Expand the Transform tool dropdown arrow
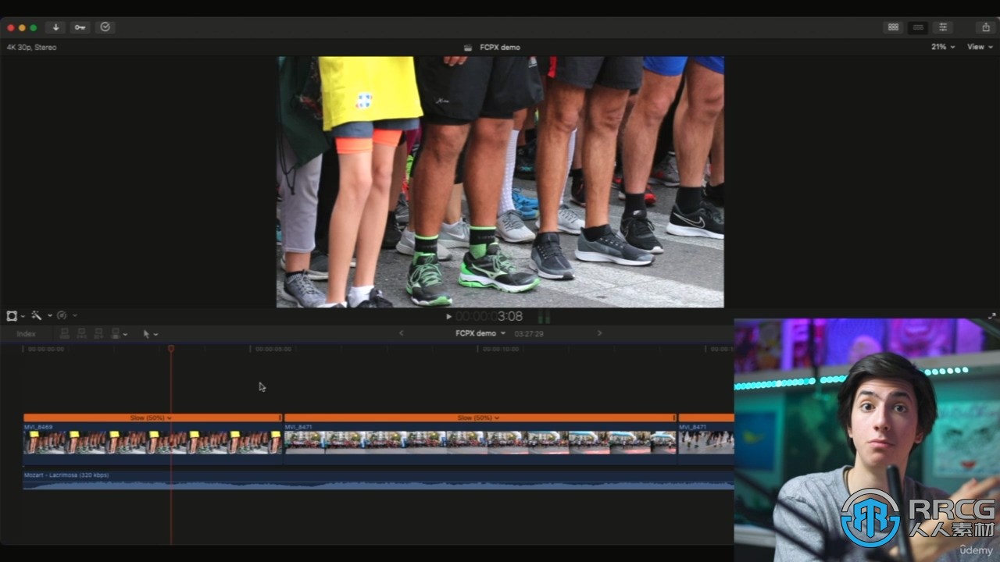1000x562 pixels. click(23, 316)
